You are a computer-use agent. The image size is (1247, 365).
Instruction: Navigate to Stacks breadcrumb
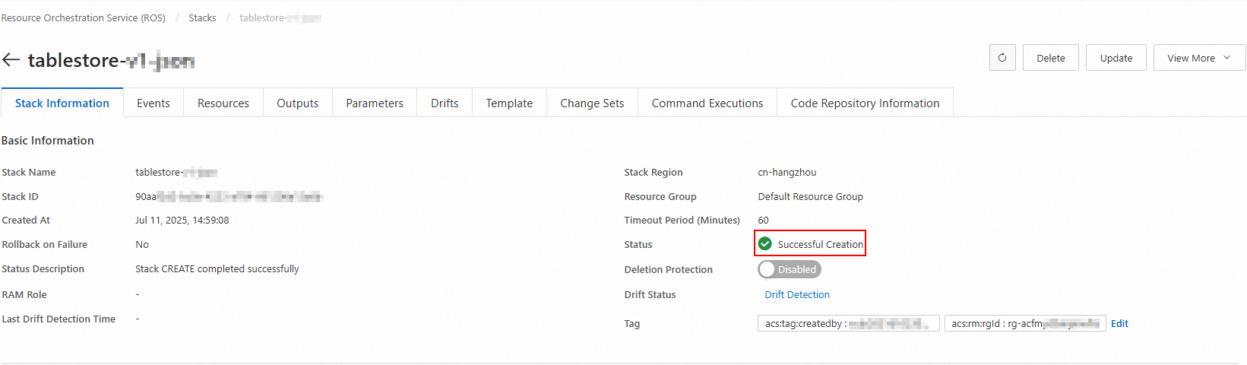(x=202, y=17)
